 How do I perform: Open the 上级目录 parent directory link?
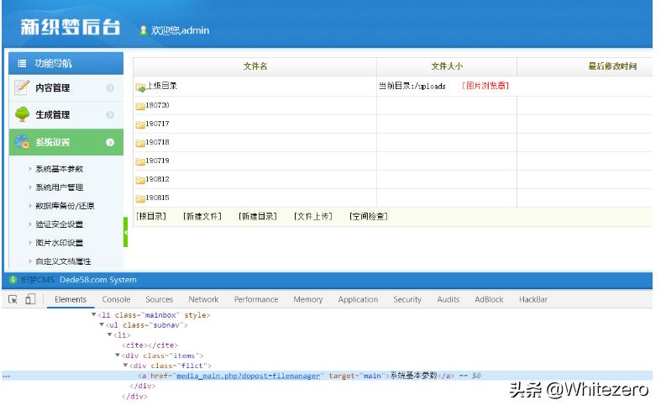tap(161, 86)
